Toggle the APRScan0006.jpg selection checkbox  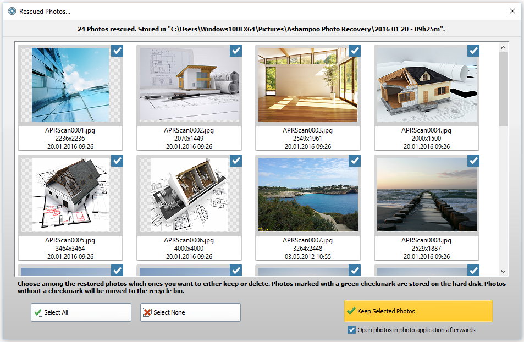[236, 161]
